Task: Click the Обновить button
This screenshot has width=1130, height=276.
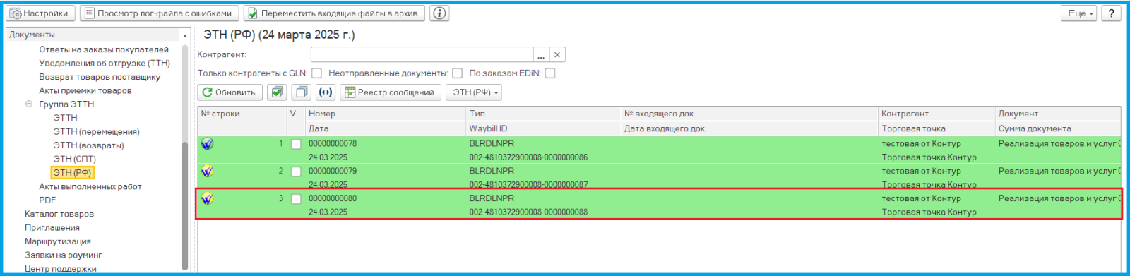Action: (x=230, y=92)
